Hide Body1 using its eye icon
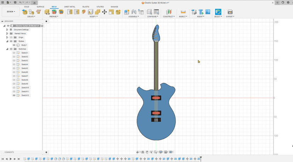 [14, 45]
